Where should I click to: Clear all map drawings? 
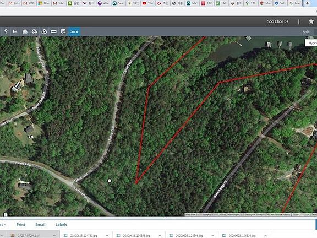[74, 31]
